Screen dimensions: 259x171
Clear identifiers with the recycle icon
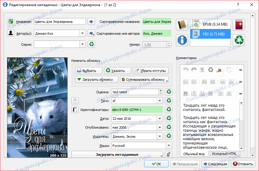[169, 109]
